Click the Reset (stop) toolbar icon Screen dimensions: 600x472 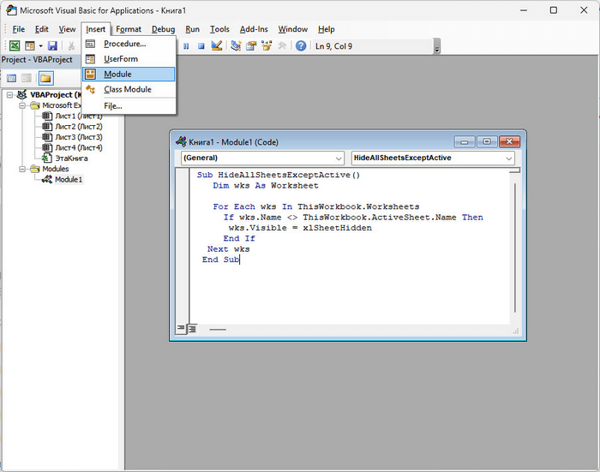pyautogui.click(x=201, y=45)
